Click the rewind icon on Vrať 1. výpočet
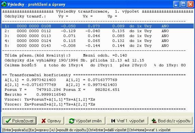 113,121
